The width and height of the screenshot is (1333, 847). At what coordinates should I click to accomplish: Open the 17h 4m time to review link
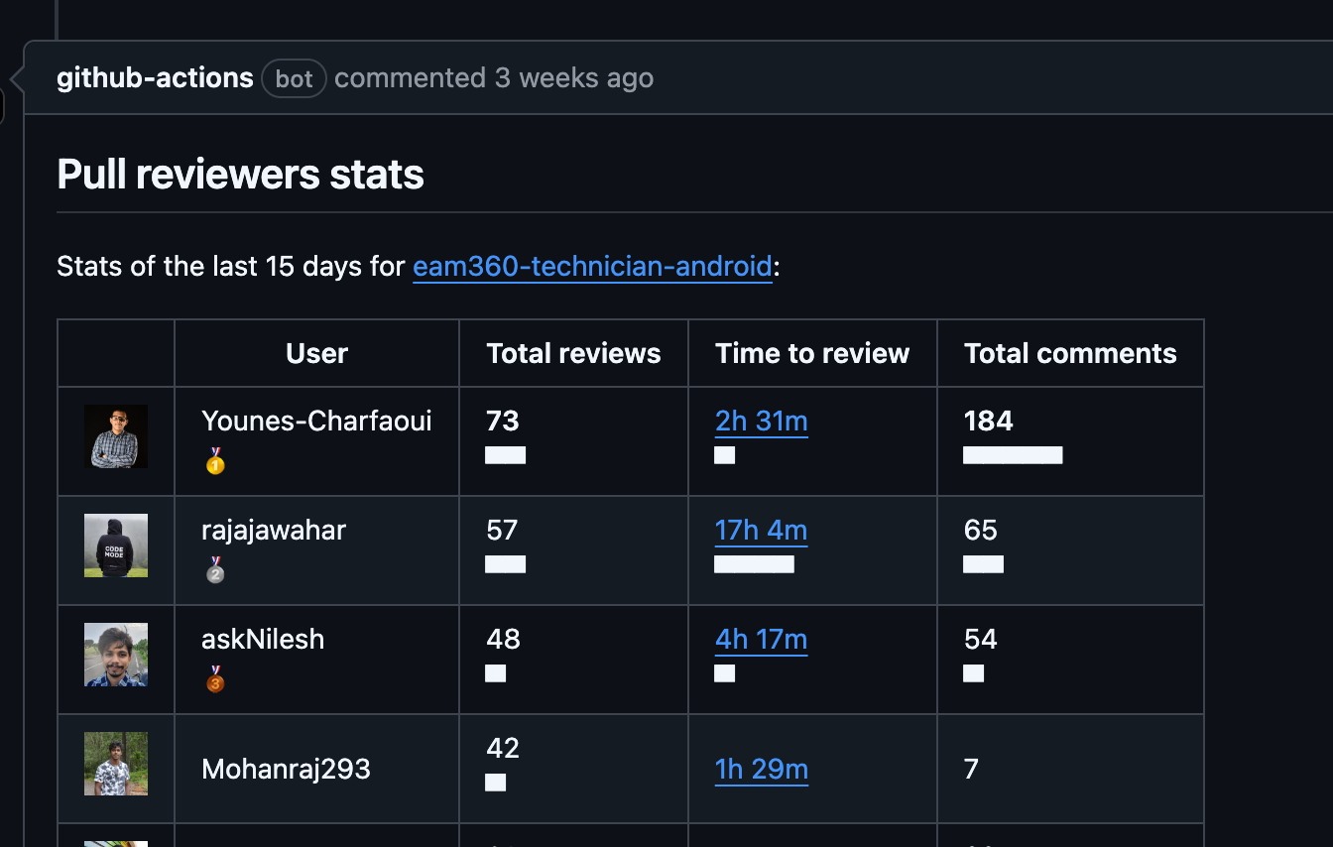[762, 531]
